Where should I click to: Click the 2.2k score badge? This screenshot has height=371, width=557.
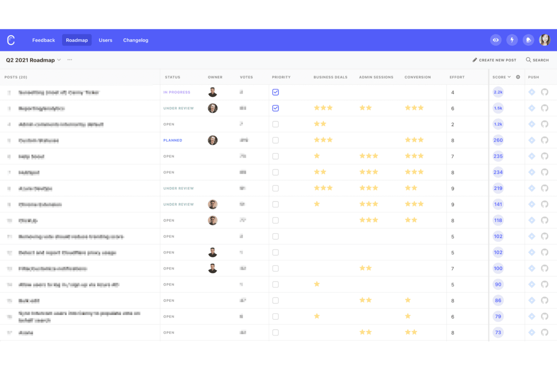click(x=498, y=92)
